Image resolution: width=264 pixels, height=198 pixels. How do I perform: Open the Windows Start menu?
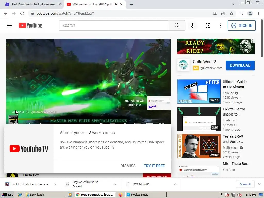pyautogui.click(x=7, y=195)
